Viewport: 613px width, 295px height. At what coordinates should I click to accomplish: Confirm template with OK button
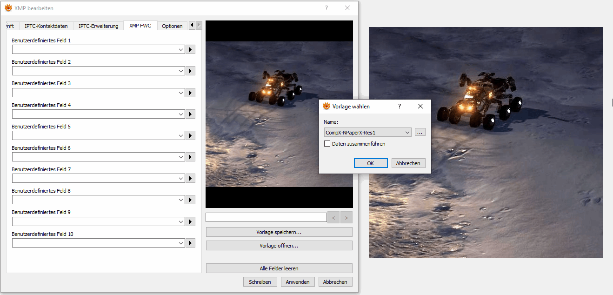[370, 163]
